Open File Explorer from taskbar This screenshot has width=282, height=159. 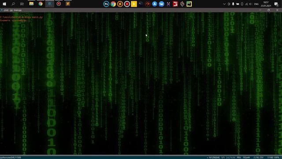[x=31, y=4]
